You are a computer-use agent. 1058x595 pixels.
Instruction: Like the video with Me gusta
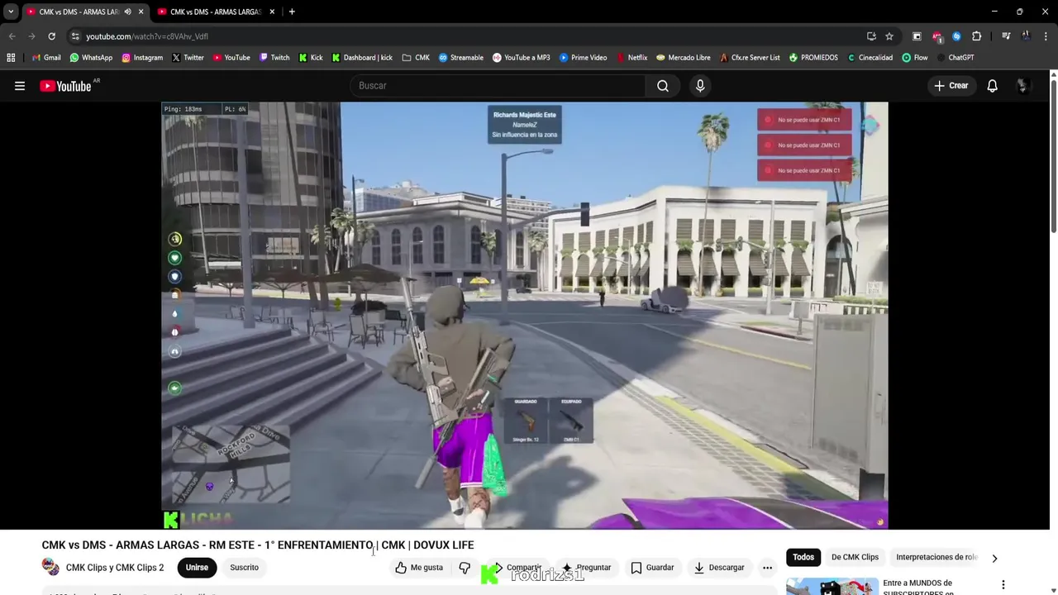[x=418, y=568]
